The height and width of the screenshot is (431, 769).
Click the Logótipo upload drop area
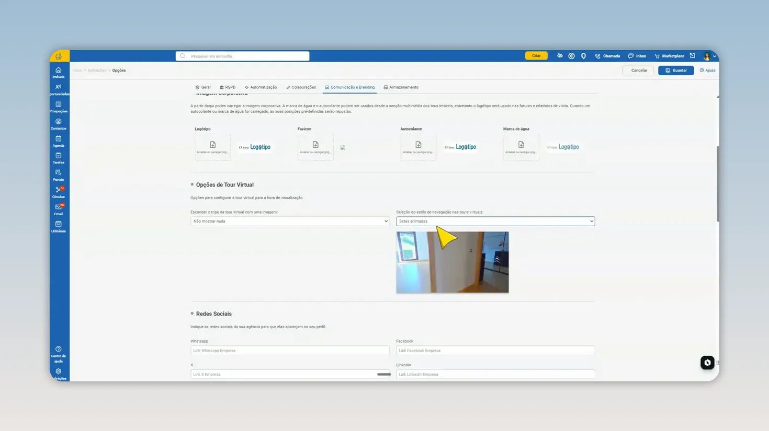click(213, 147)
